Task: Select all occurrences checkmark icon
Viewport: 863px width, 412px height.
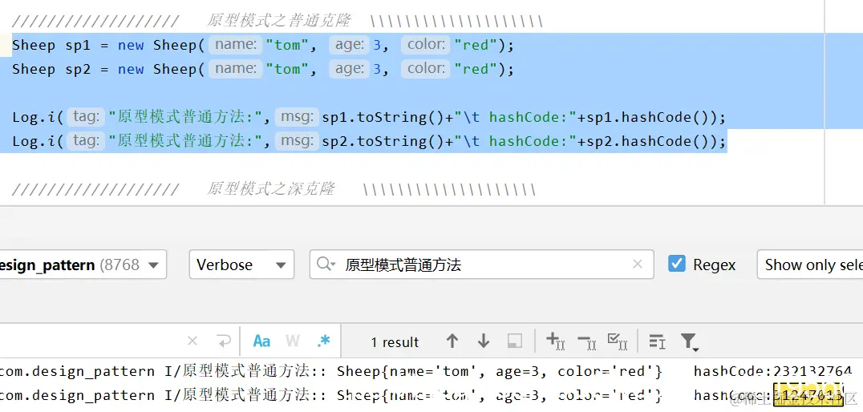Action: pos(617,341)
